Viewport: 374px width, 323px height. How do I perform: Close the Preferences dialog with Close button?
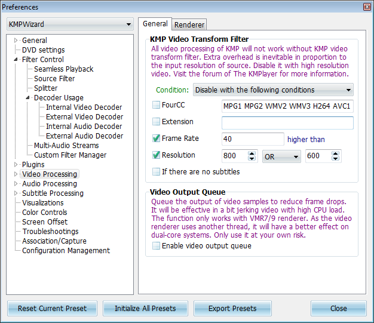pos(339,308)
